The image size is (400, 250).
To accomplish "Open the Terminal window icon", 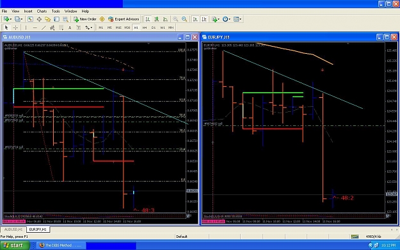I will coord(56,19).
